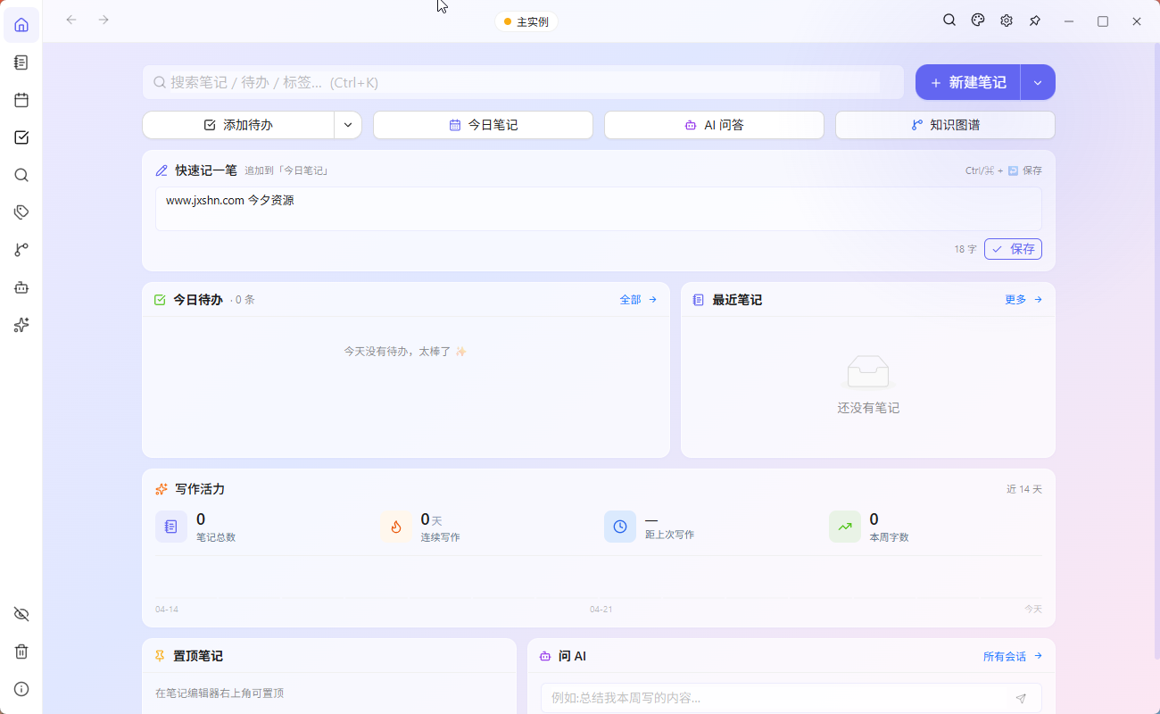Open search from the left sidebar
Image resolution: width=1160 pixels, height=714 pixels.
click(21, 175)
